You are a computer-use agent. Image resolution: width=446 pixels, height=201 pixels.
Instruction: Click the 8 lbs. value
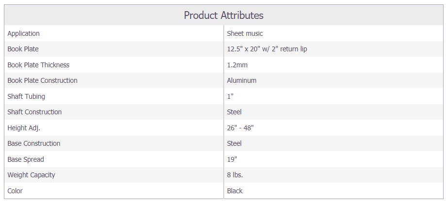point(235,175)
